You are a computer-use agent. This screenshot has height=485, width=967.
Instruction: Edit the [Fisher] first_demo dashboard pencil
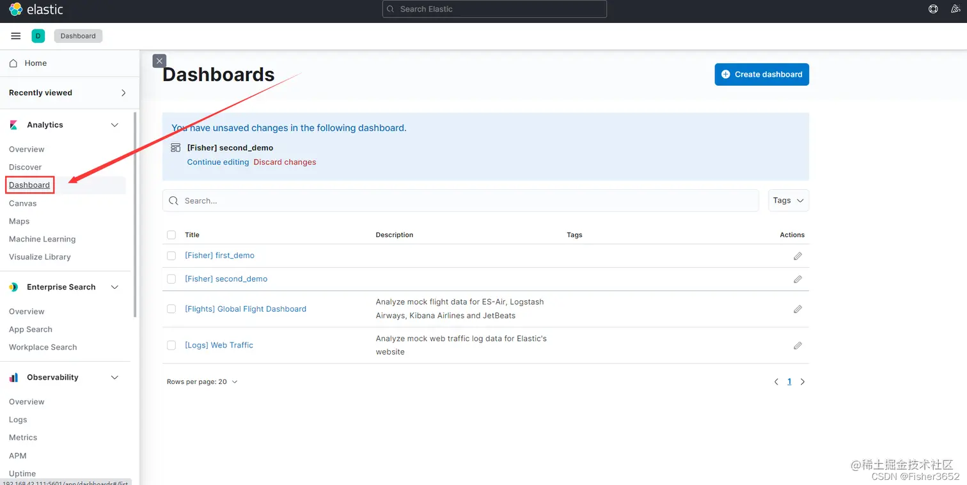point(798,256)
